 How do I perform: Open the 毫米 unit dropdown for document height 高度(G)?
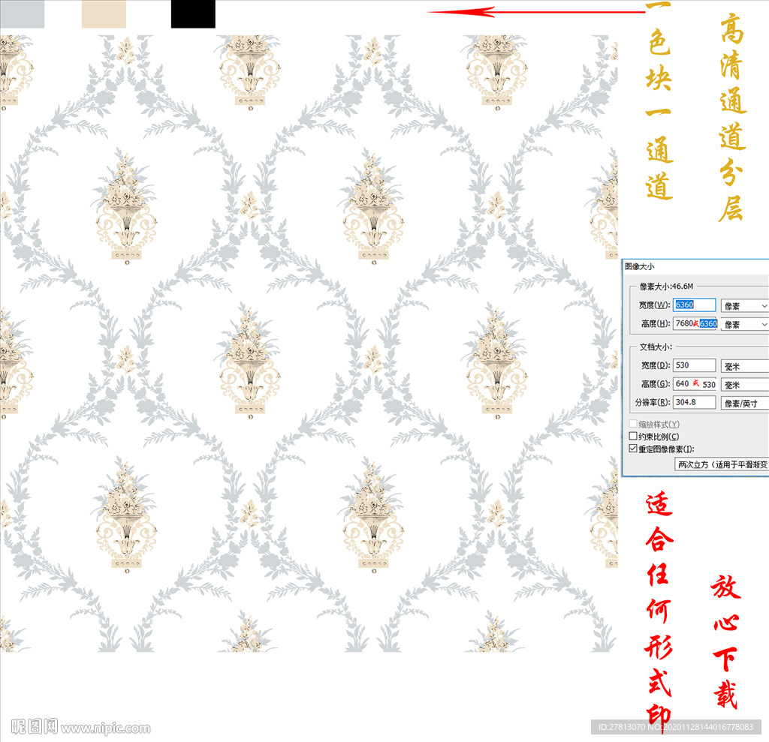point(744,385)
